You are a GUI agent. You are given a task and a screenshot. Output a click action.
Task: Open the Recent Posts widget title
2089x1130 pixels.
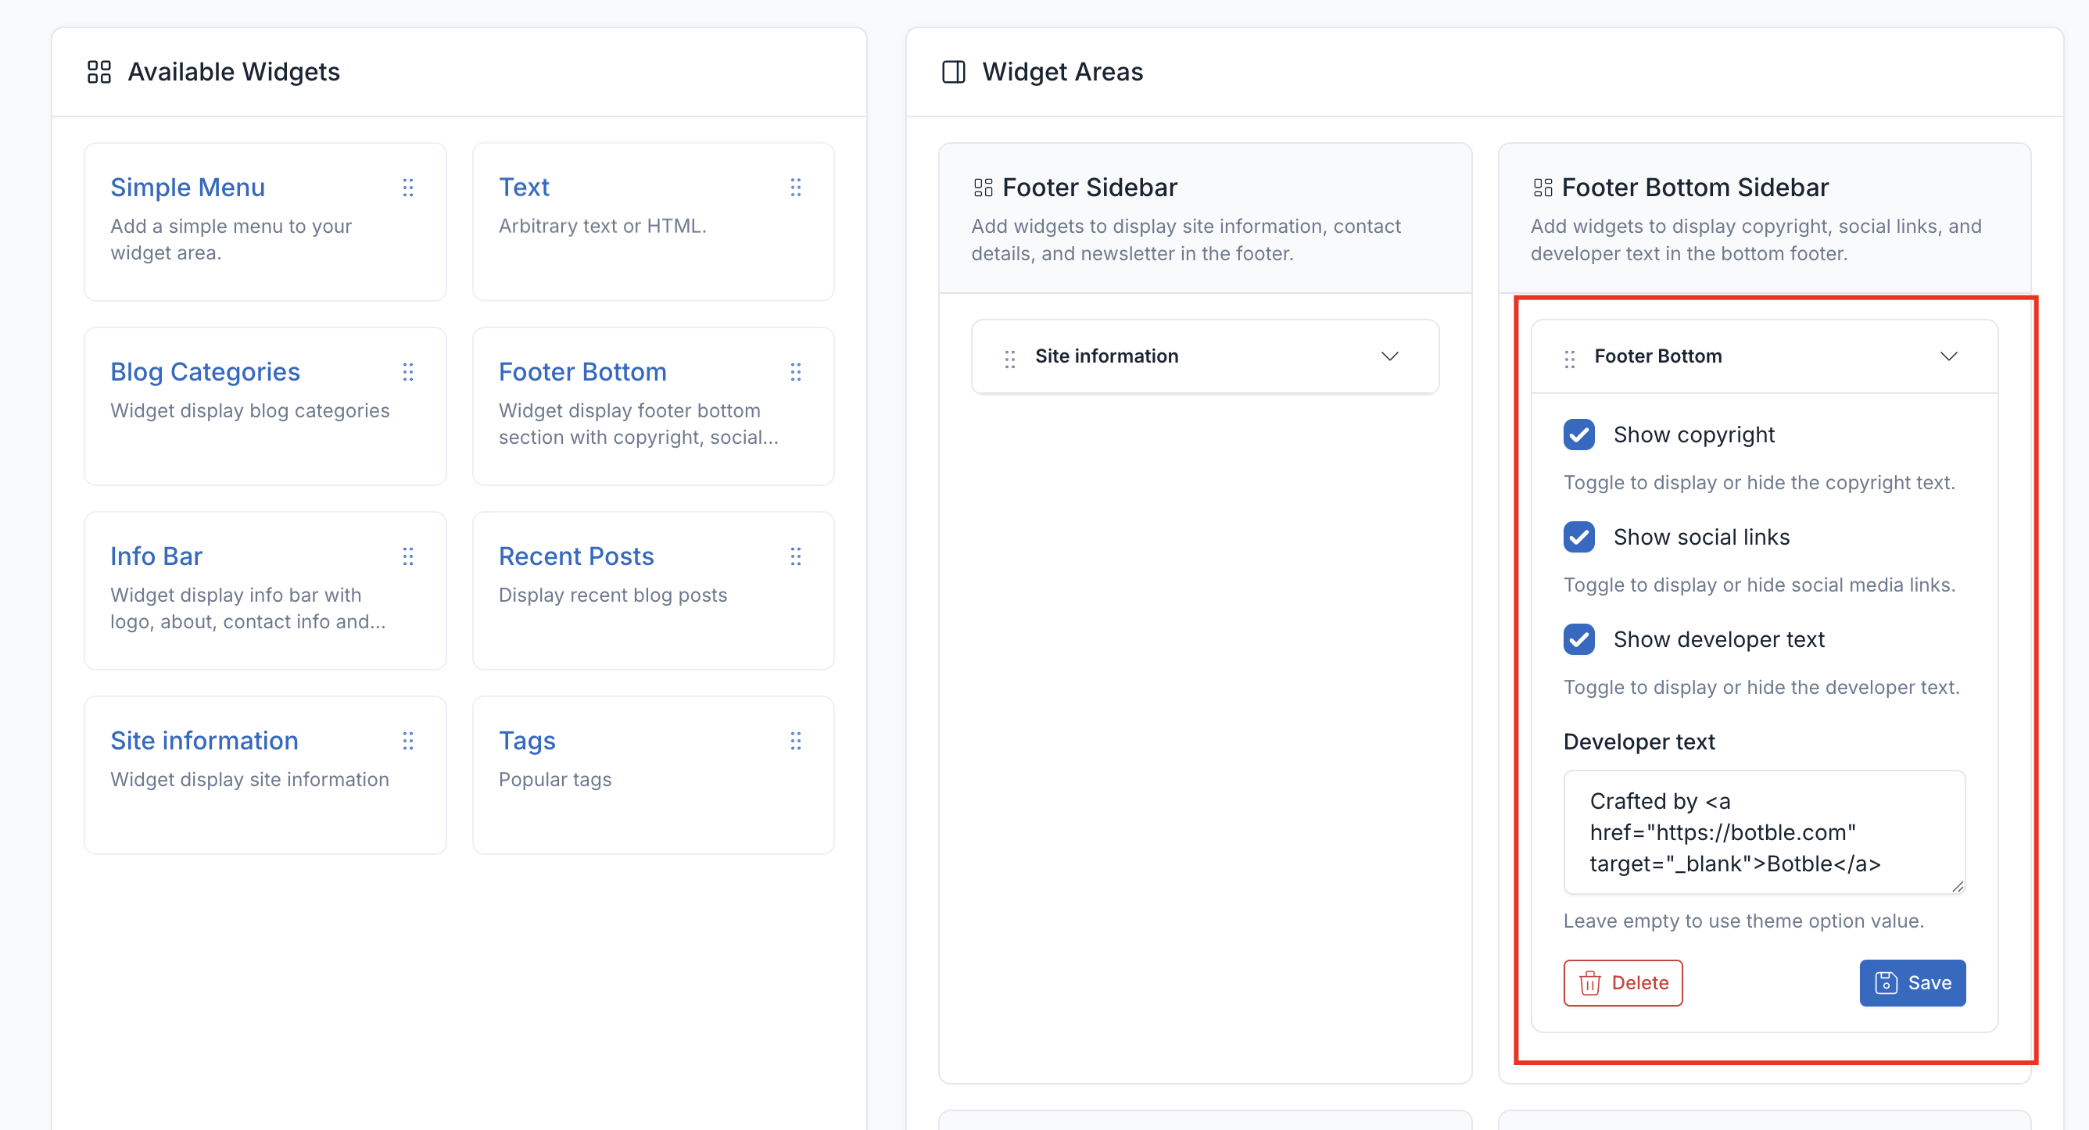pyautogui.click(x=575, y=556)
